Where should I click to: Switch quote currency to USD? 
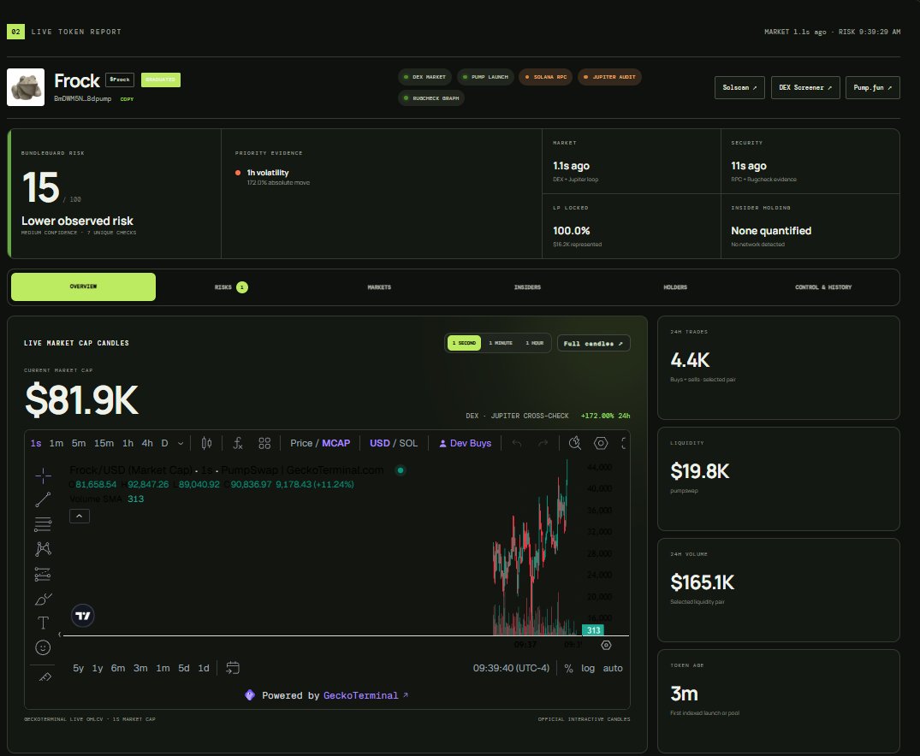(x=380, y=443)
